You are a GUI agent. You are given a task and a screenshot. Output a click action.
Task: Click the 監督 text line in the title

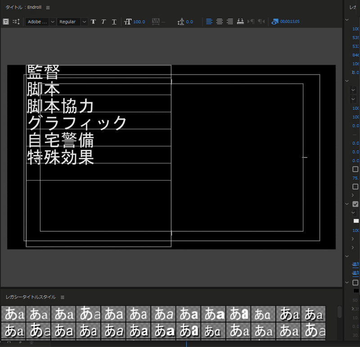tap(43, 72)
